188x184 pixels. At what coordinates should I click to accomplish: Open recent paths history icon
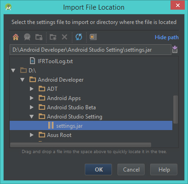click(x=175, y=49)
